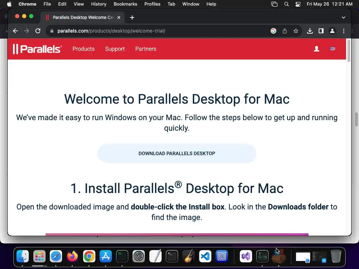Open the Help menu

[211, 4]
